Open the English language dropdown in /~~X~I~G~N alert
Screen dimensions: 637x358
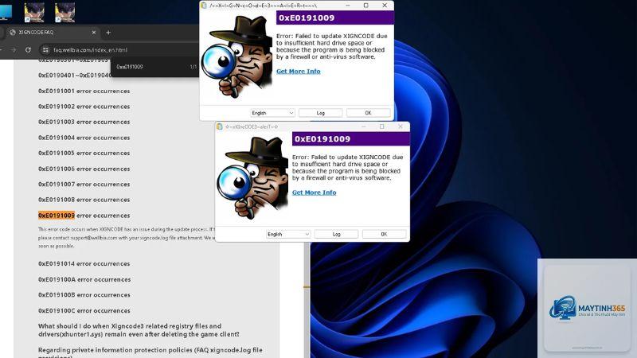(272, 113)
